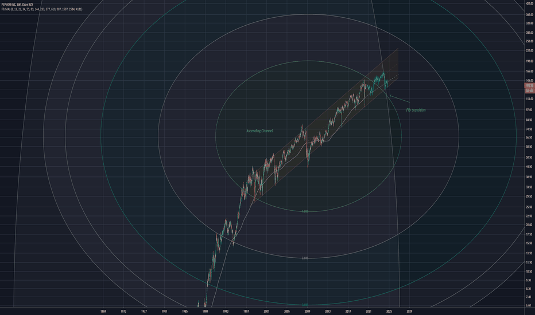Click the 360.00 price axis label
The height and width of the screenshot is (315, 535).
(529, 15)
